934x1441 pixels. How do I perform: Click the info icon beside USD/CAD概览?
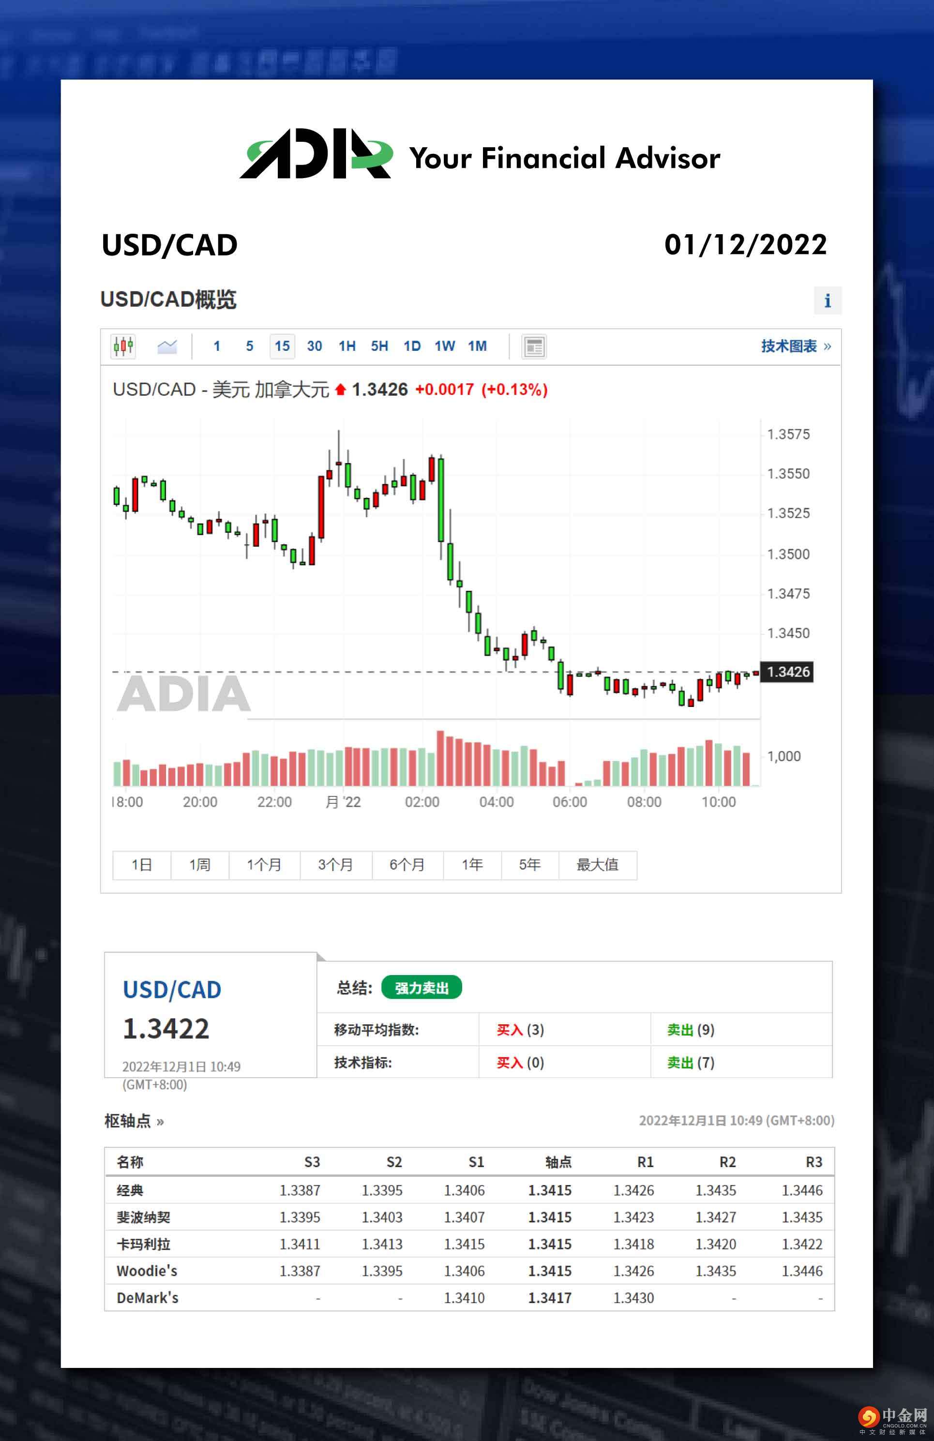point(828,300)
